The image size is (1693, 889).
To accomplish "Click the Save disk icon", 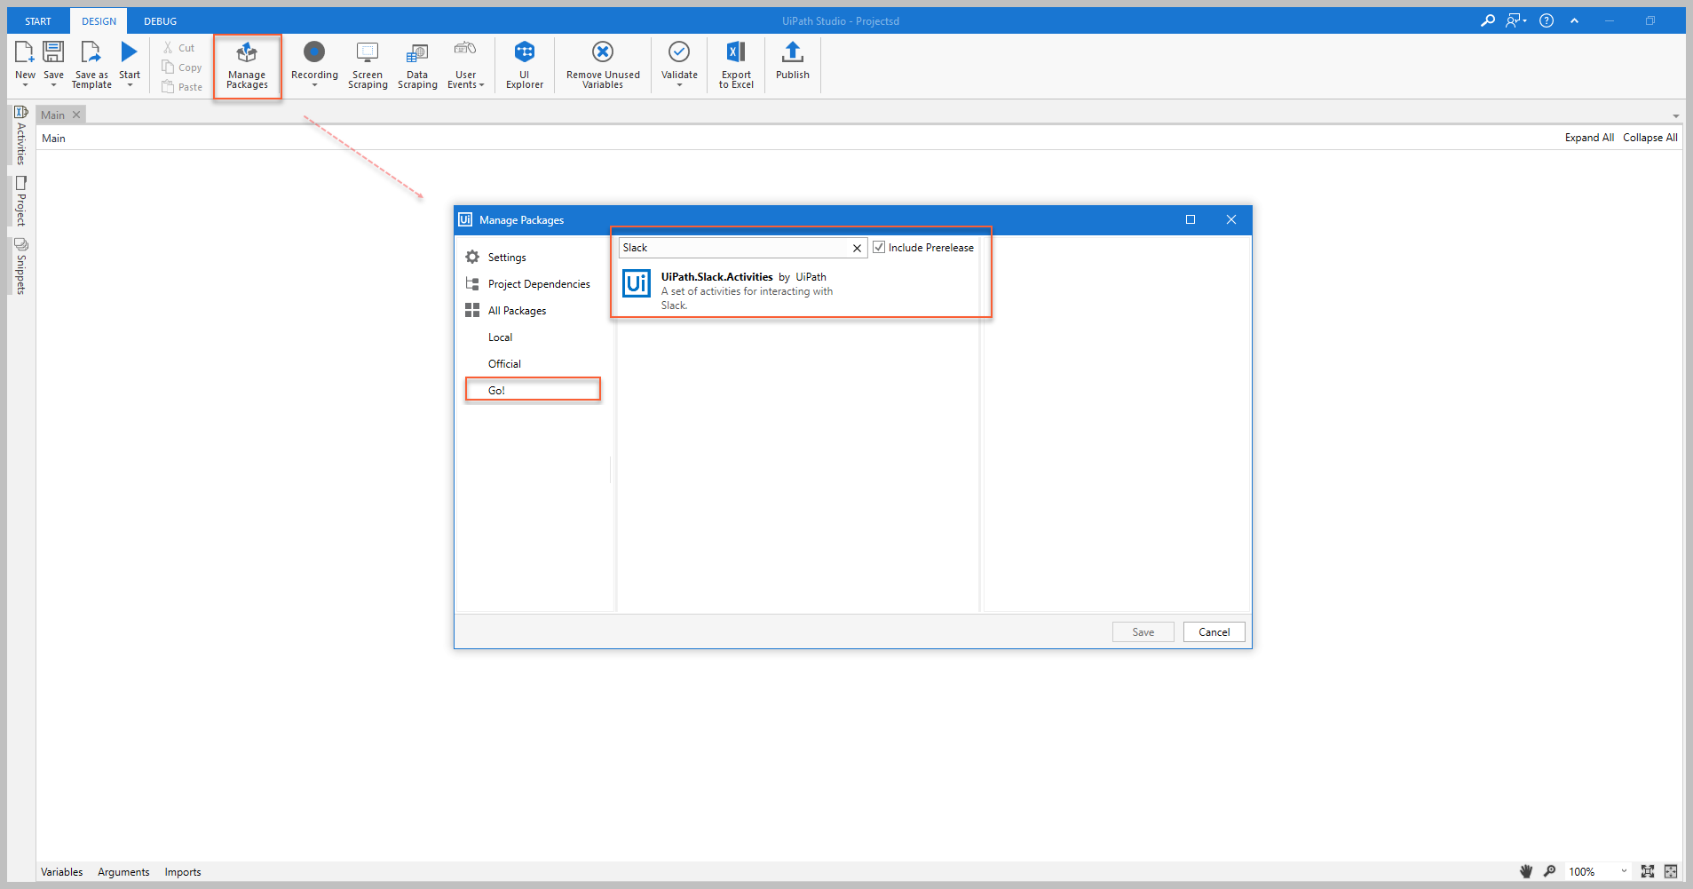I will tap(53, 52).
